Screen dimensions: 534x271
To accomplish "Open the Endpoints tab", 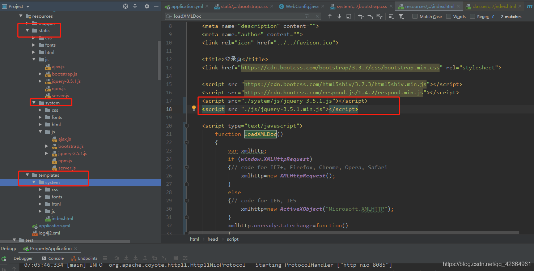I will 84,258.
